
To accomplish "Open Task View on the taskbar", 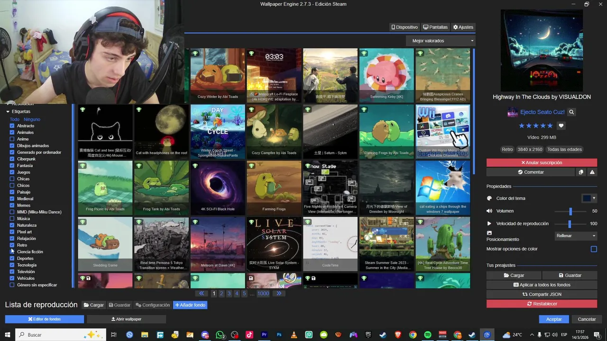I will [x=113, y=335].
